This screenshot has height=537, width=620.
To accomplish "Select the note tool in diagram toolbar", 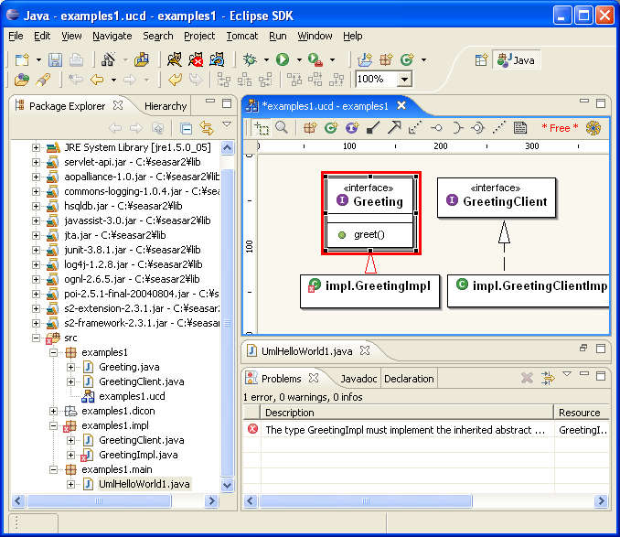I will click(x=520, y=128).
